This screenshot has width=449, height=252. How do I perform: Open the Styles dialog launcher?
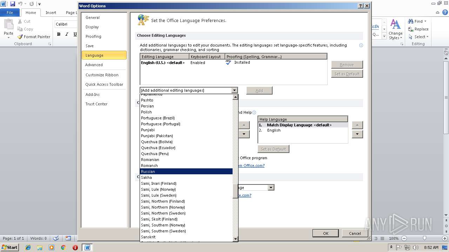[x=402, y=44]
